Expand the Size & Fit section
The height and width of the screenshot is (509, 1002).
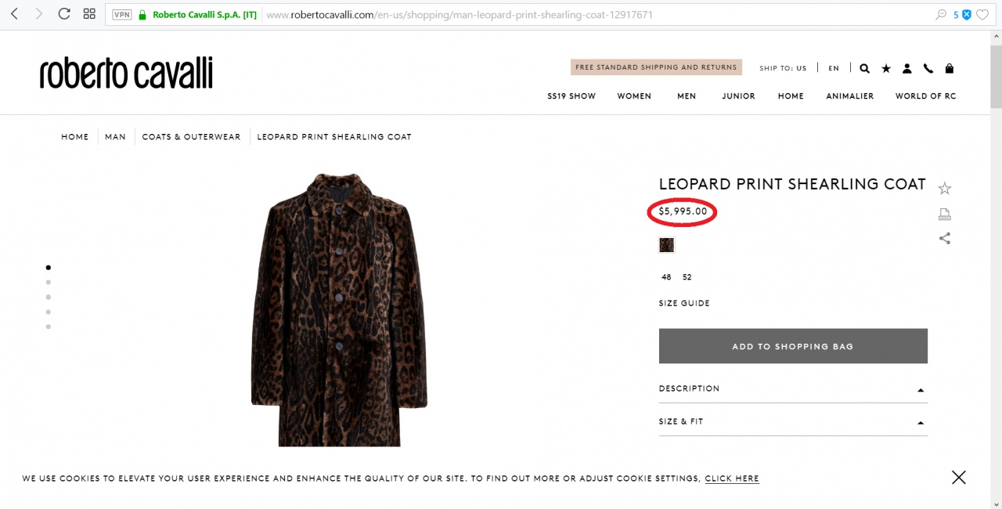(793, 421)
